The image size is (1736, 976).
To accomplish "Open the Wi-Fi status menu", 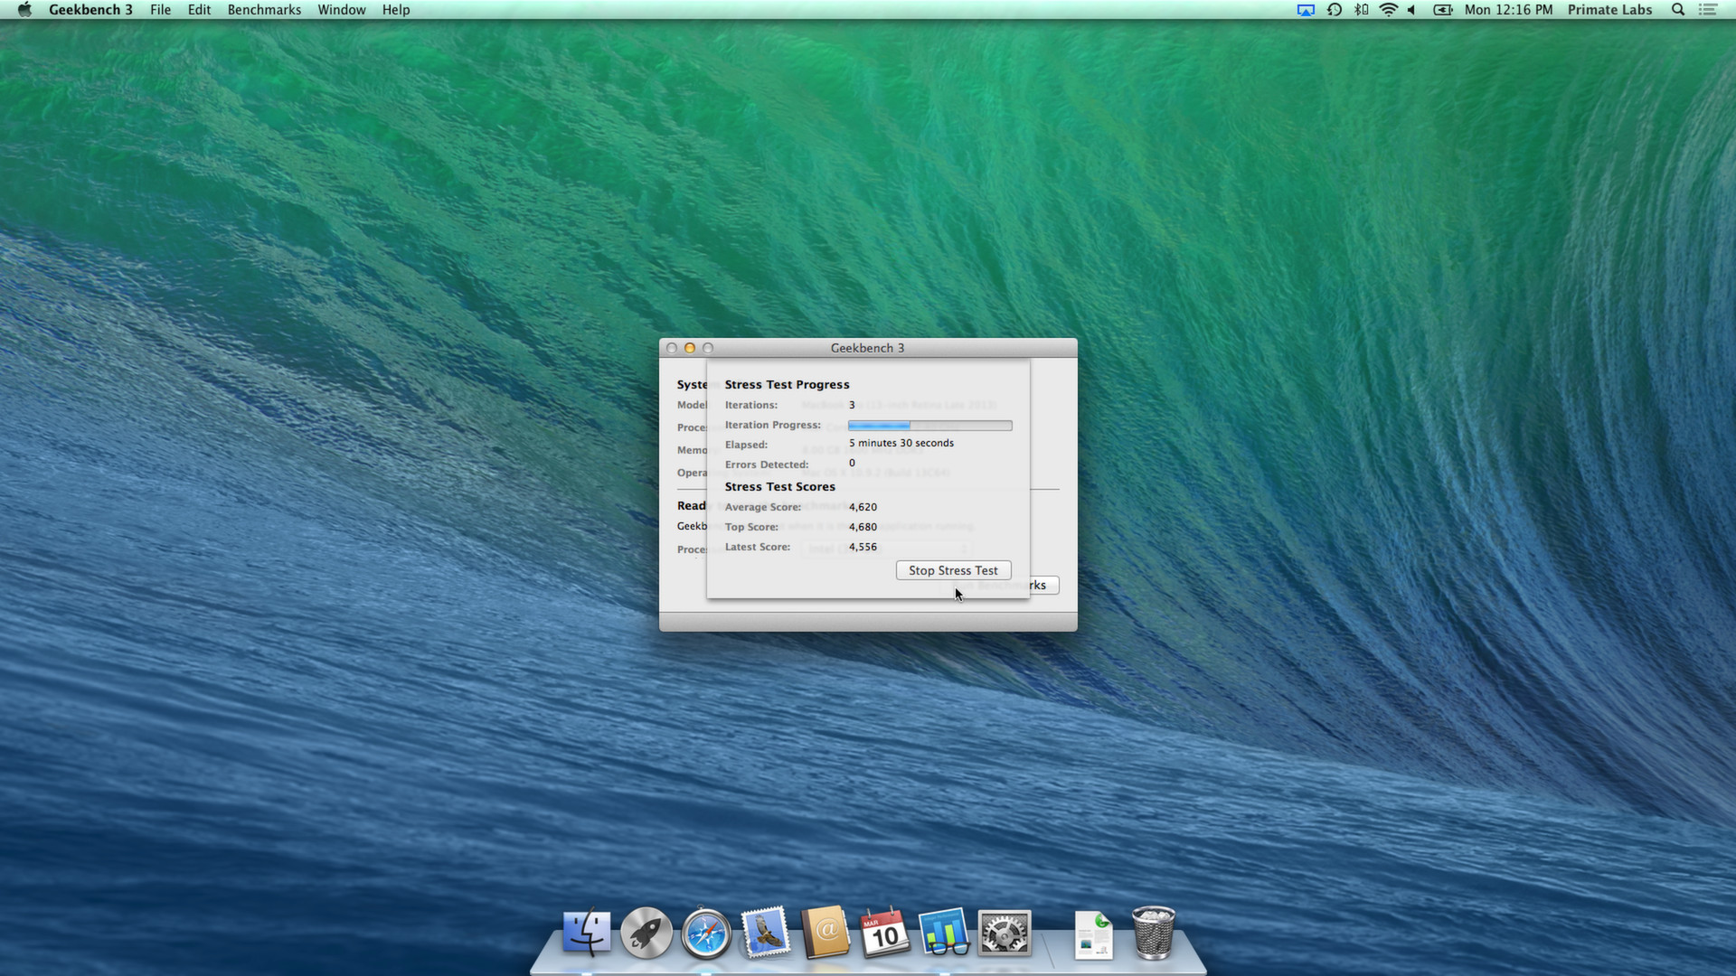I will pyautogui.click(x=1387, y=10).
